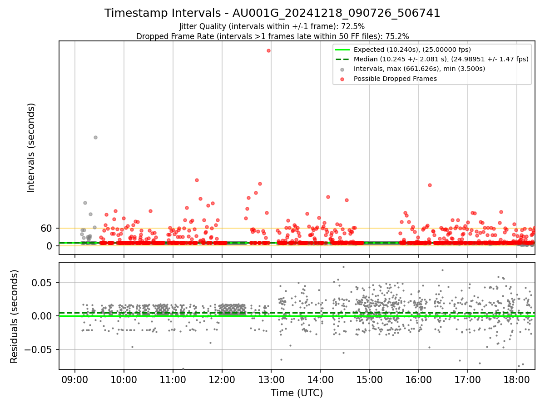Click the plot title 'Timestamp Intervals - AU001G_20241218_090726_506741'
545x409 pixels.
272,13
